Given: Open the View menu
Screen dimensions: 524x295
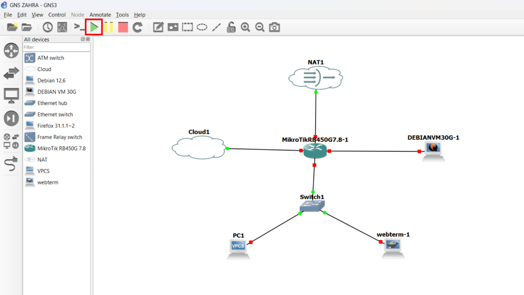Looking at the screenshot, I should (x=37, y=15).
